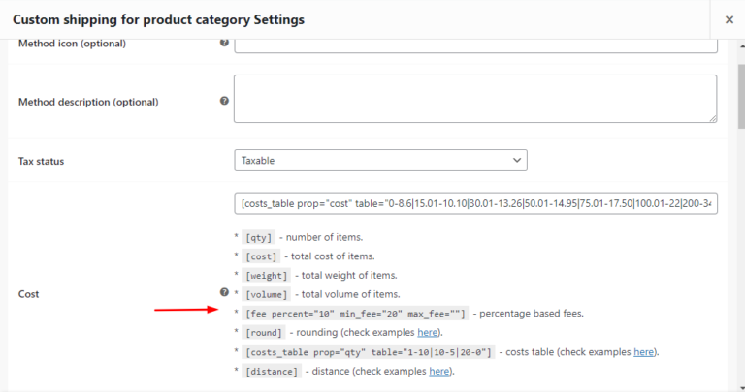Click the [cost] shortcode text
This screenshot has width=745, height=392.
[261, 256]
